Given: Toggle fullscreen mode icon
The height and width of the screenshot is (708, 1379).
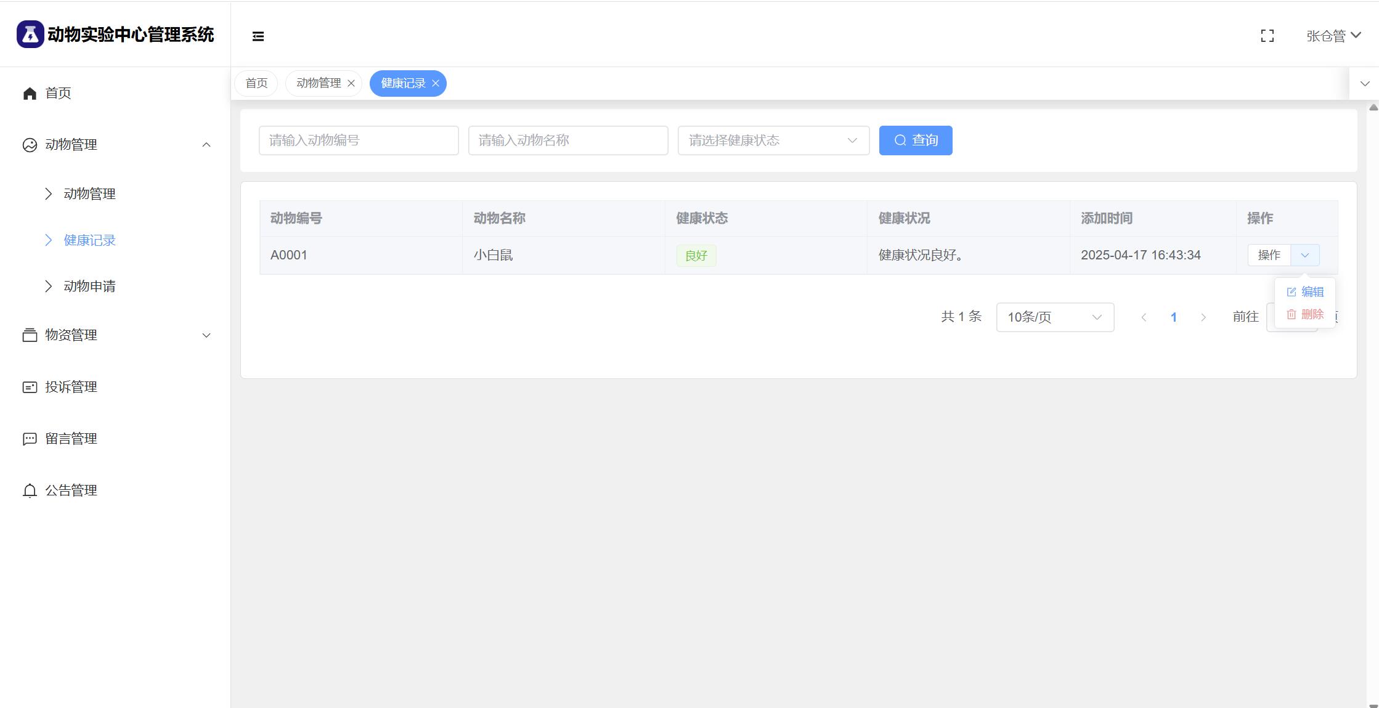Looking at the screenshot, I should [x=1267, y=36].
